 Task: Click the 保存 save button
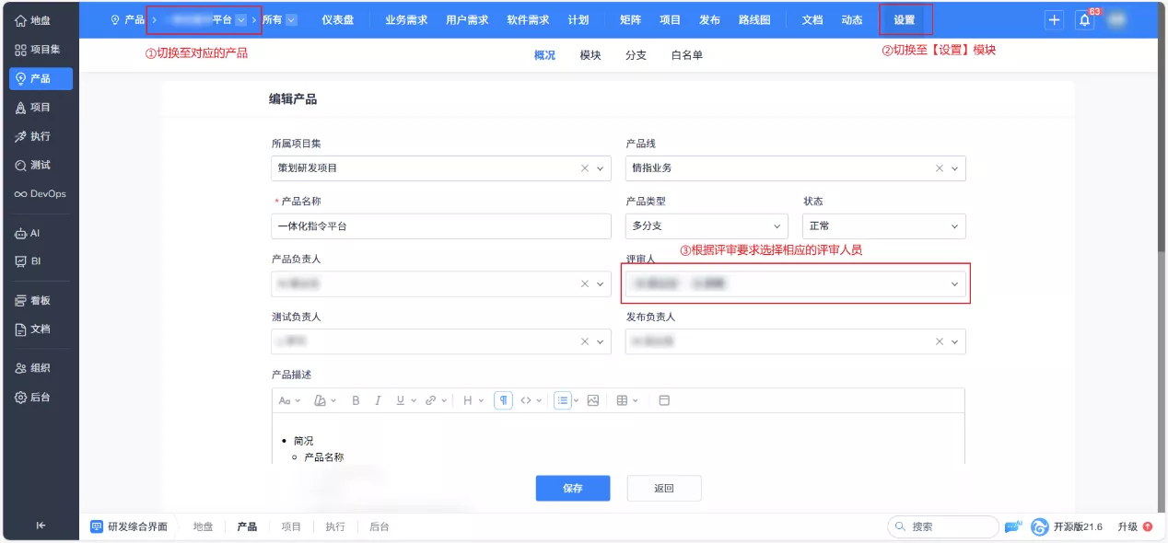(x=572, y=488)
